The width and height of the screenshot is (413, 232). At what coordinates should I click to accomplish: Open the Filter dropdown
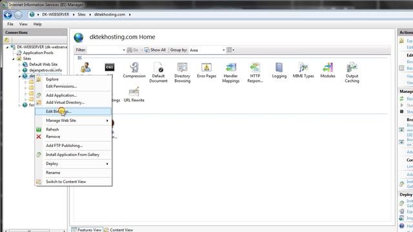click(124, 50)
